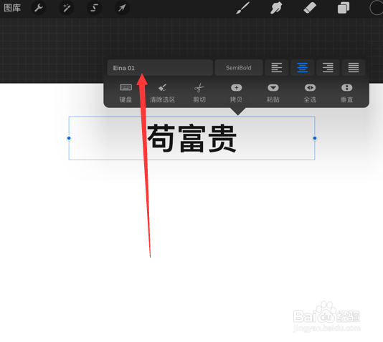Open the Actions wrench menu

click(39, 8)
